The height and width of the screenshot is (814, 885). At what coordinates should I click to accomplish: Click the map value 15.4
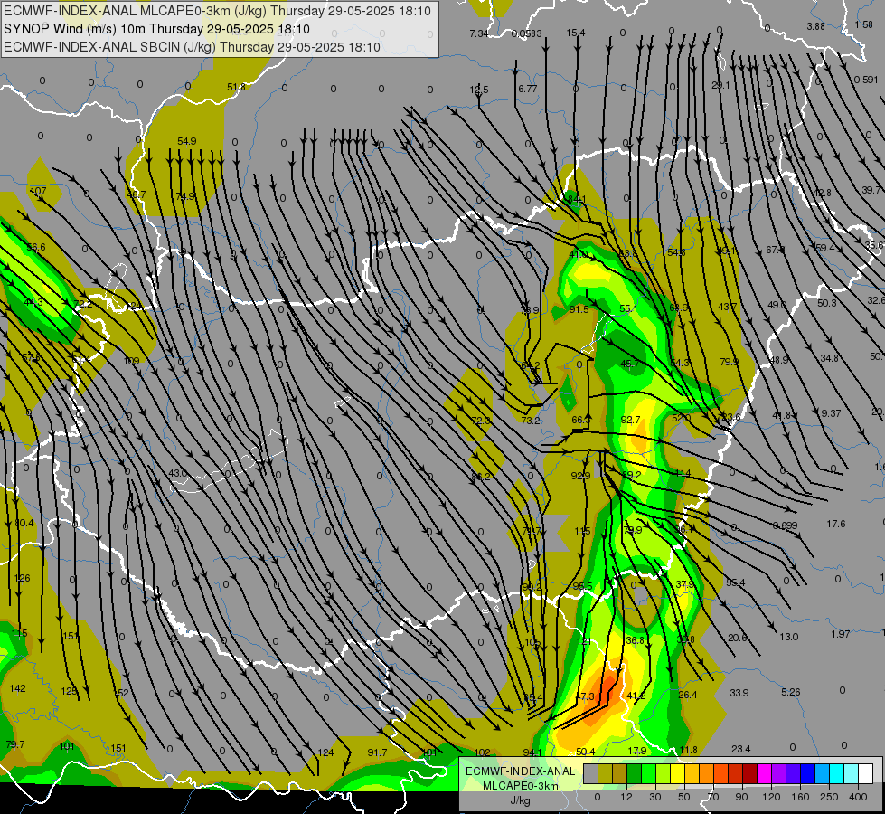coord(576,33)
